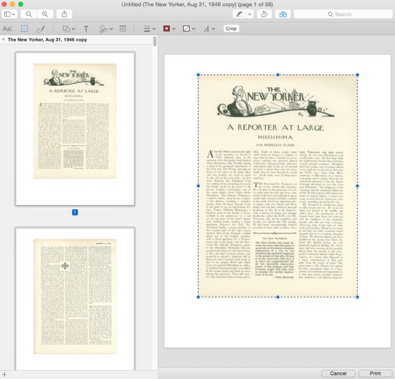Select the Text Selection tool
The image size is (395, 379).
(x=7, y=29)
